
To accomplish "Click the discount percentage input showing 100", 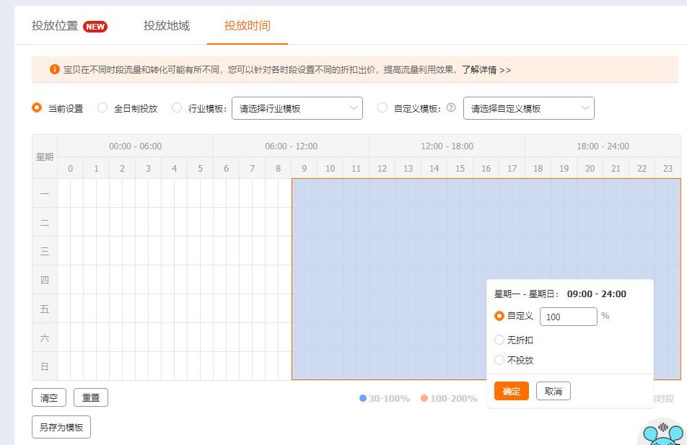I will pos(568,317).
